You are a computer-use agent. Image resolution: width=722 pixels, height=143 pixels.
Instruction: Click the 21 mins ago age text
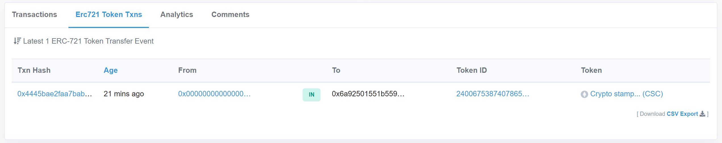coord(124,94)
